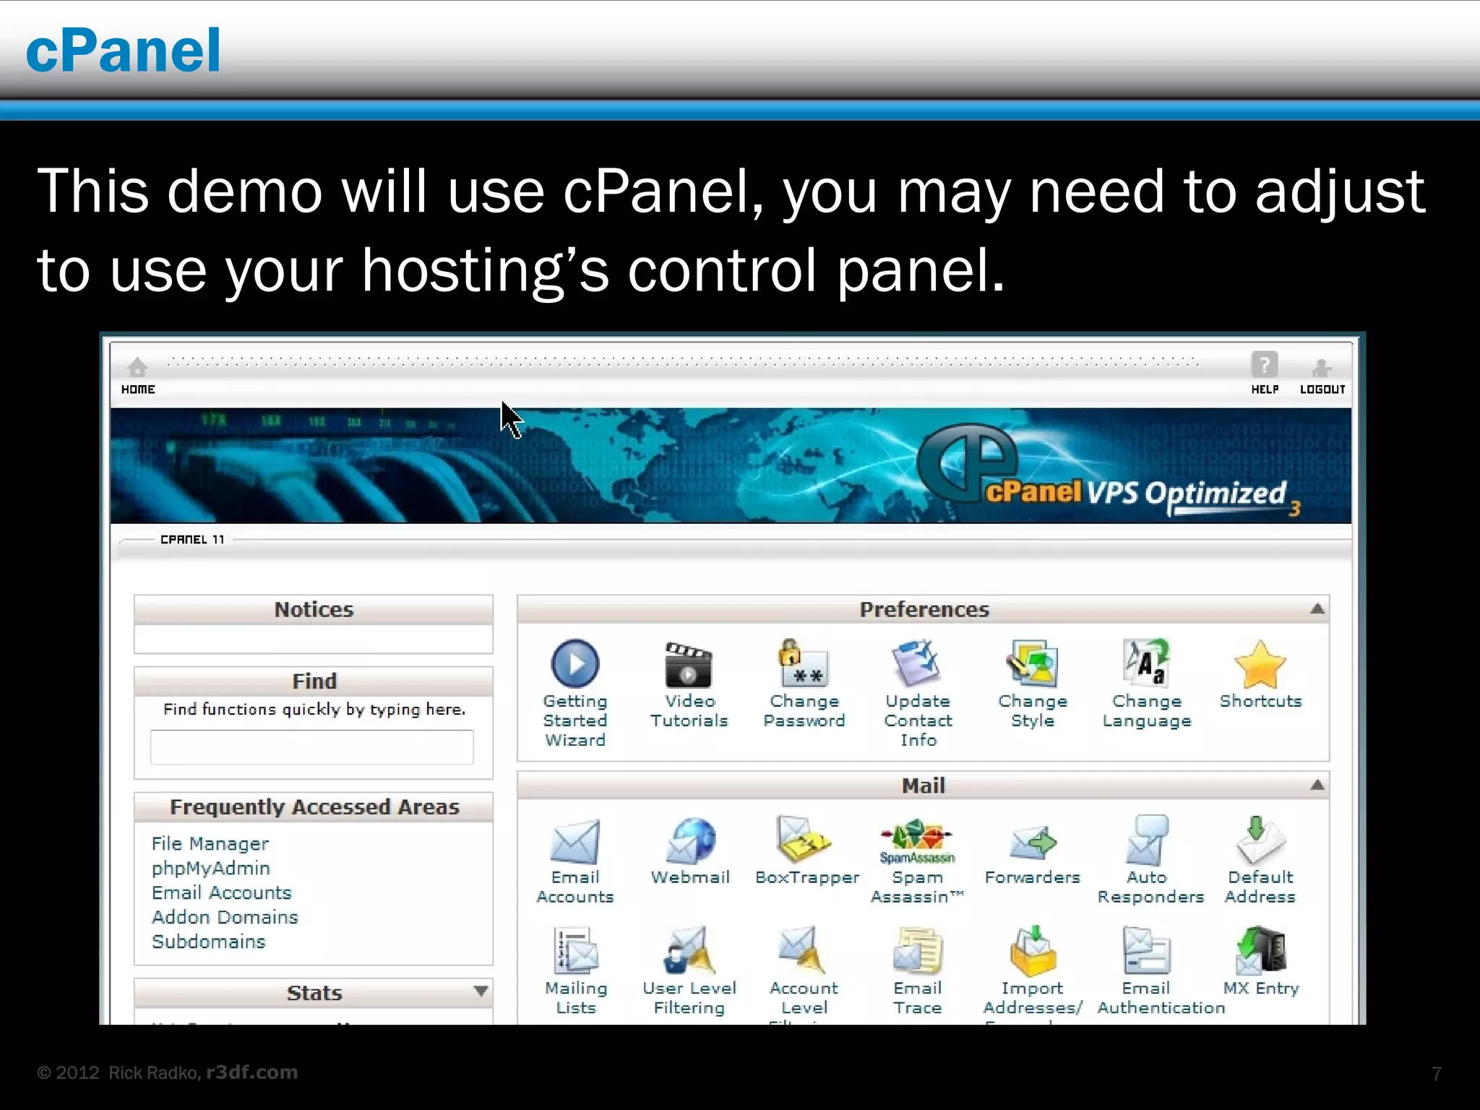Click the Notices panel header
The height and width of the screenshot is (1110, 1480).
tap(314, 609)
